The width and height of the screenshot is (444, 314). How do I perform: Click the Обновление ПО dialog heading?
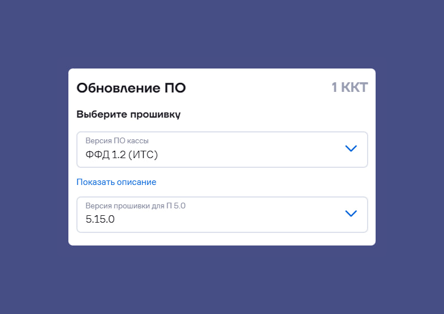[x=131, y=88]
